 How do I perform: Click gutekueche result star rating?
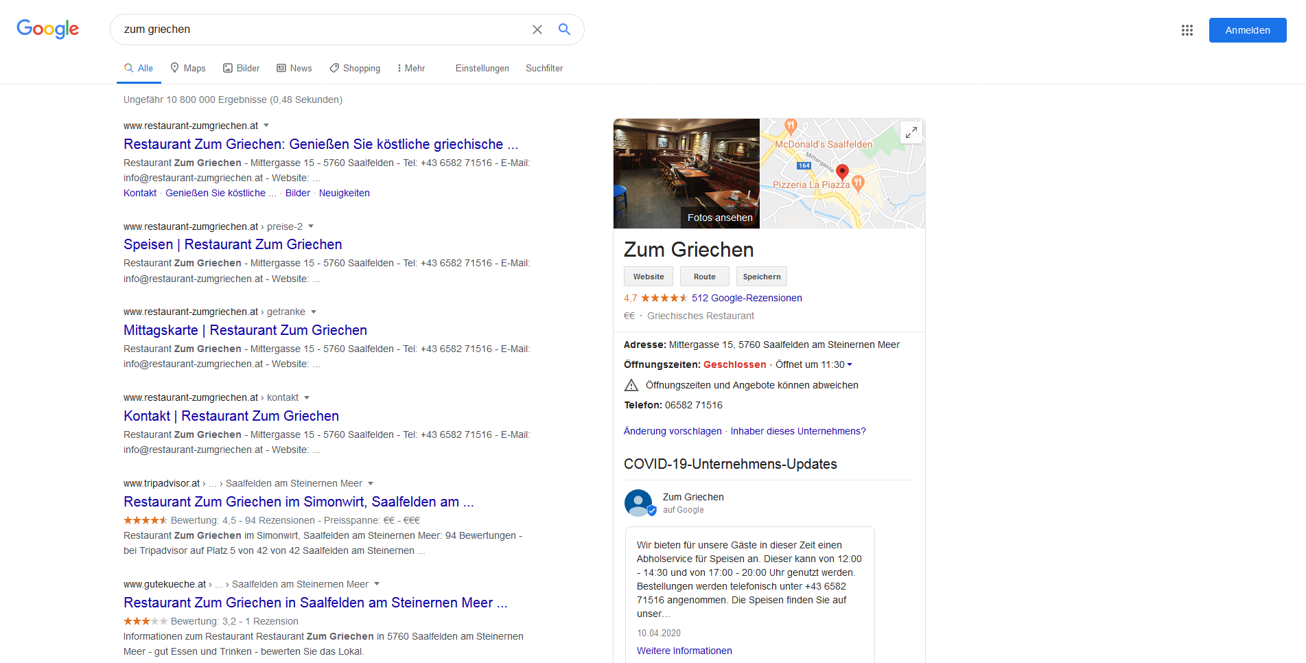145,621
